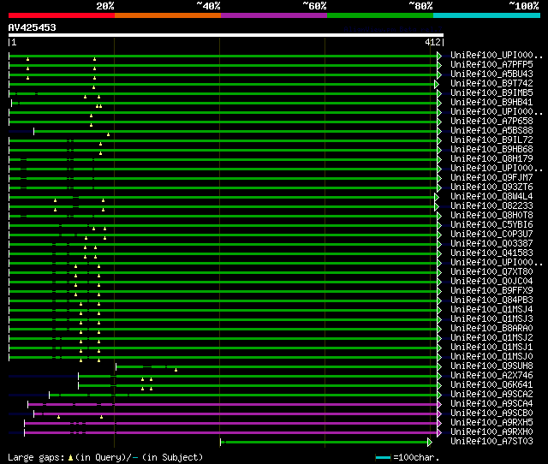Click the purple arrowhead of the UniRef100_A9RXH0 row
The width and height of the screenshot is (548, 464).
pos(439,432)
